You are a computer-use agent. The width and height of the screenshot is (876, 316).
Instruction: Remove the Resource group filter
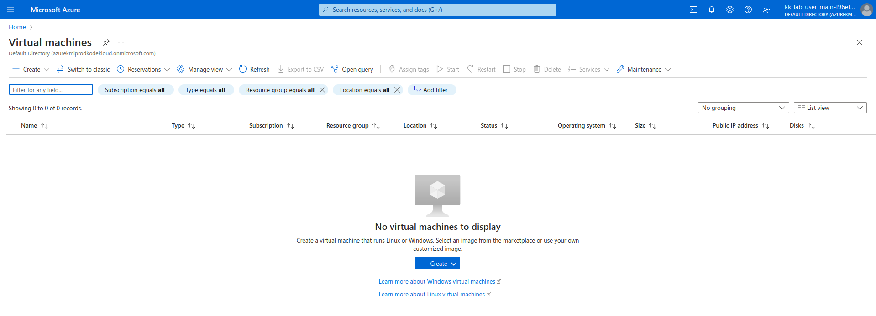coord(322,90)
